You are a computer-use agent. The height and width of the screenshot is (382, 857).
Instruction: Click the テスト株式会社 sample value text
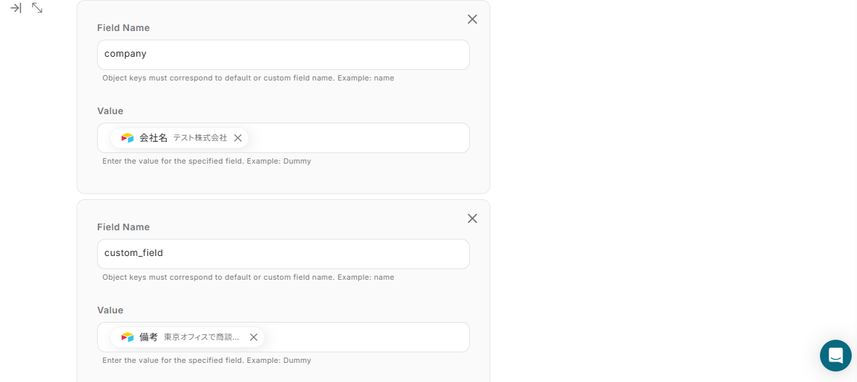tap(200, 138)
